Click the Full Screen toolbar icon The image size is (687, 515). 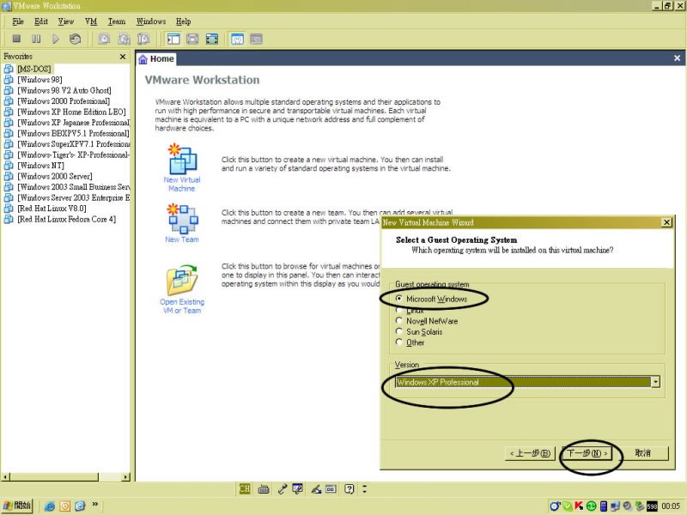212,39
